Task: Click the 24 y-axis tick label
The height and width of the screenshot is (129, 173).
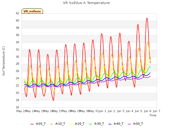Action: tap(17, 78)
